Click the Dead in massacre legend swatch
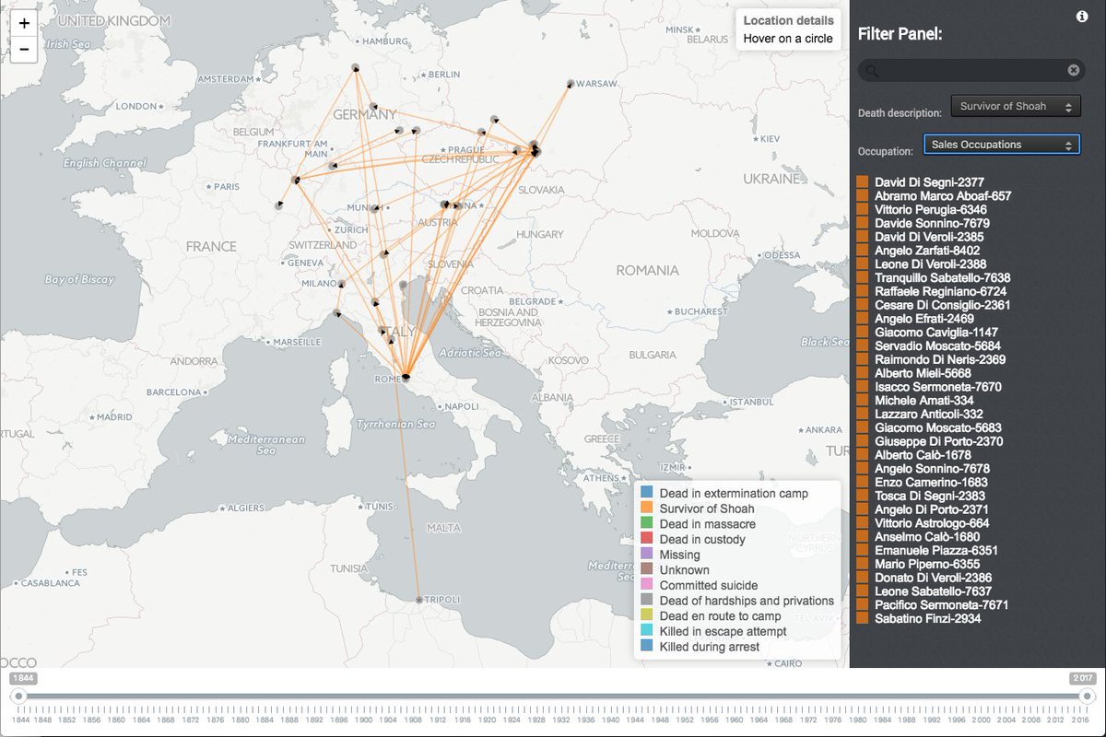The height and width of the screenshot is (737, 1106). [647, 524]
